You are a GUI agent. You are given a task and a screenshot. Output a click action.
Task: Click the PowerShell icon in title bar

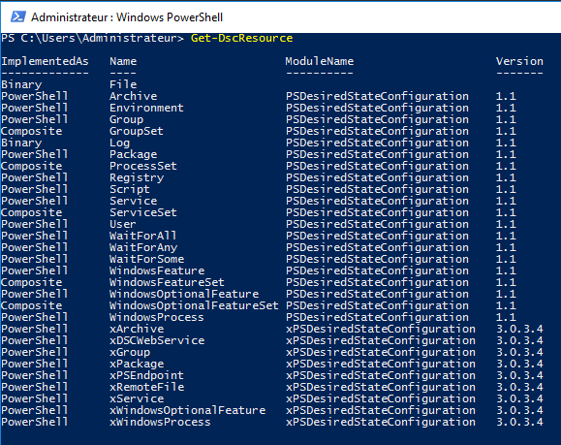tap(17, 16)
